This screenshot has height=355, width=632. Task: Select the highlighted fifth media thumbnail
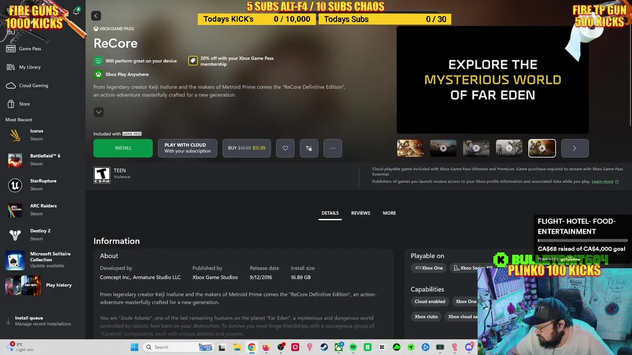pos(542,148)
